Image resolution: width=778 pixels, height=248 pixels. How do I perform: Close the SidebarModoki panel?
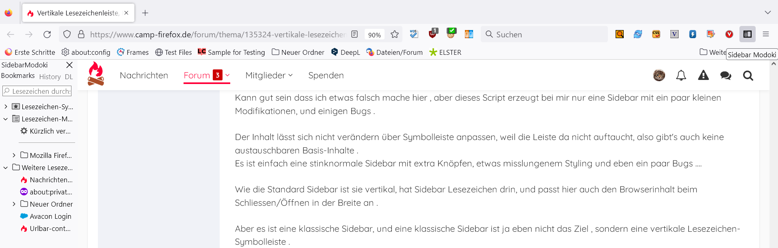pyautogui.click(x=69, y=65)
